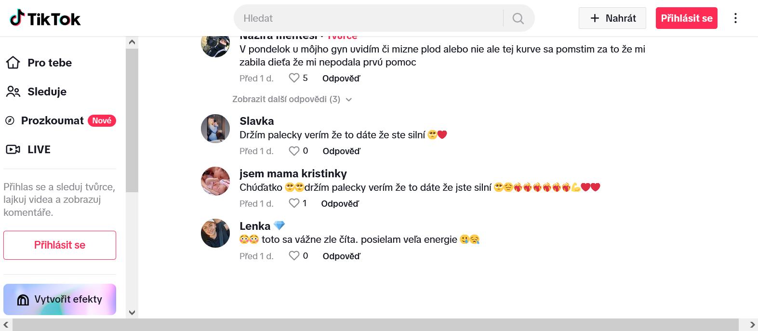Toggle heart on Lenka's comment
The image size is (758, 331).
pyautogui.click(x=294, y=256)
